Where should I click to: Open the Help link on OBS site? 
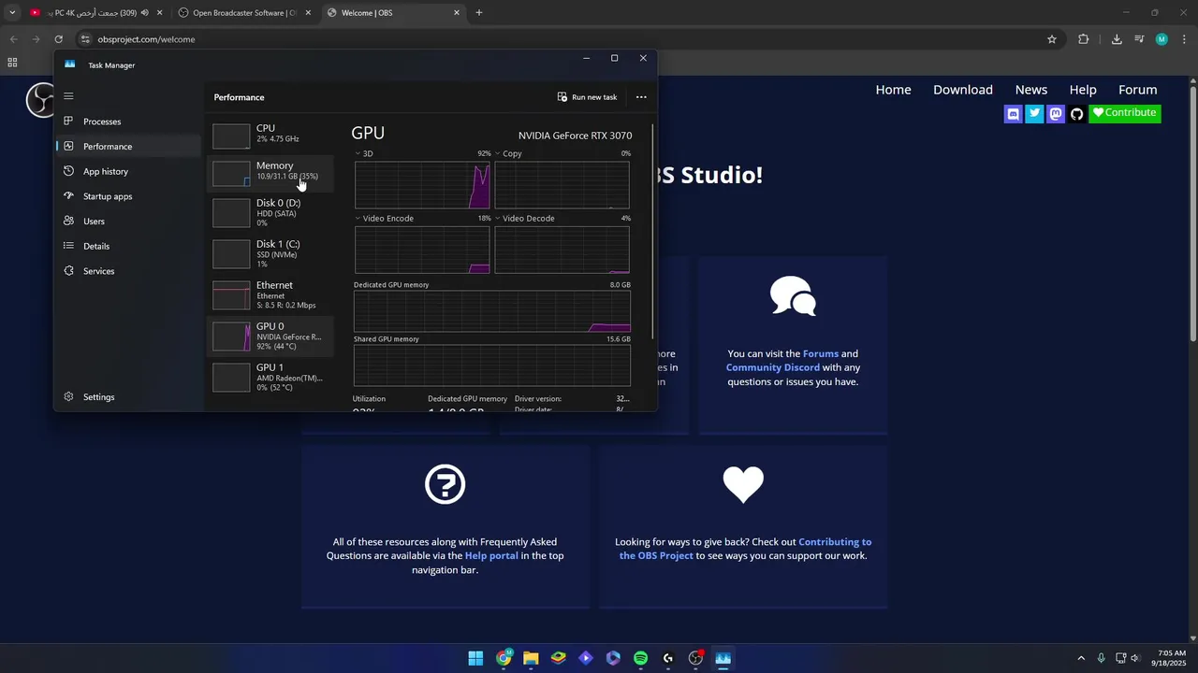(1083, 90)
